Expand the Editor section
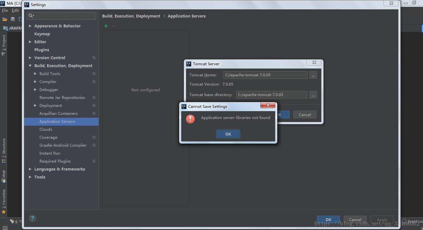The width and height of the screenshot is (423, 230). pyautogui.click(x=30, y=42)
